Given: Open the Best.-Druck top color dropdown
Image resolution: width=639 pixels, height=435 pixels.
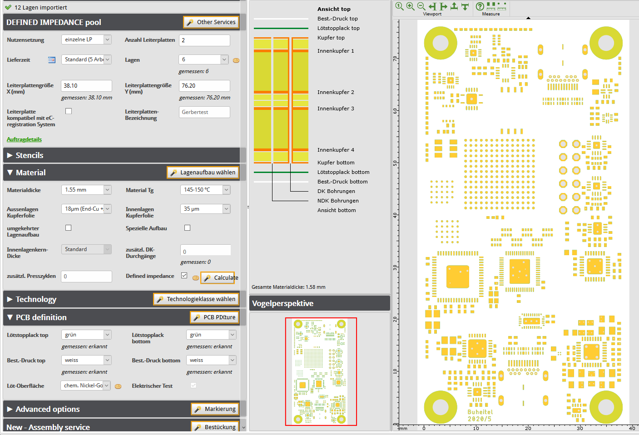Looking at the screenshot, I should coord(86,360).
